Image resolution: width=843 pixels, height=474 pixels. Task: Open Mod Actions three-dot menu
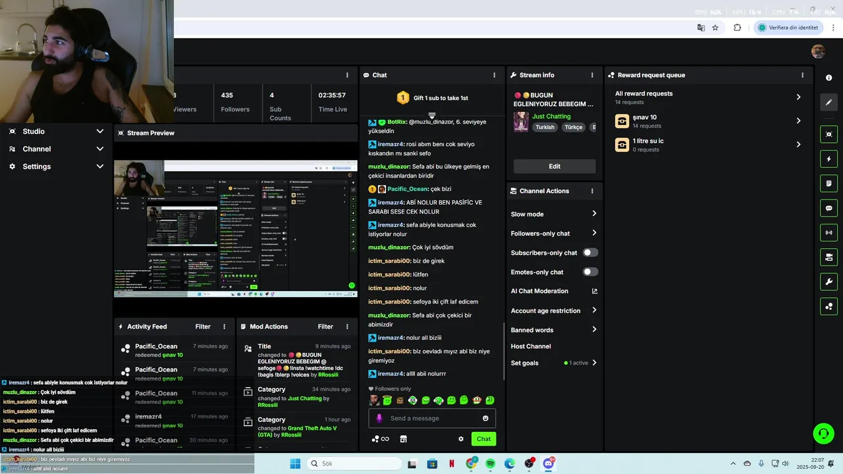(x=346, y=327)
